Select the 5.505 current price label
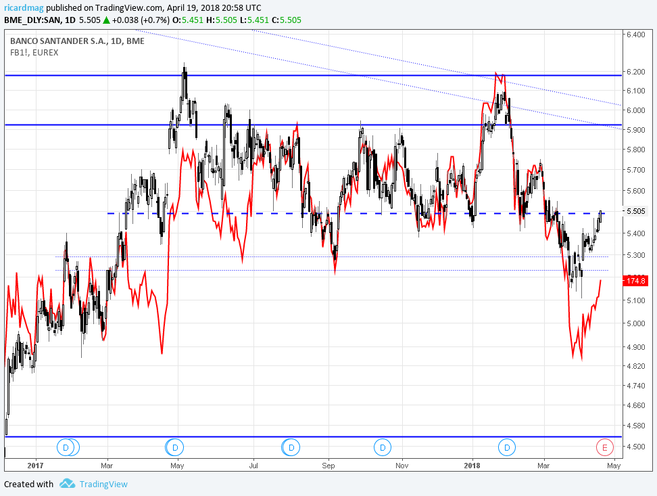657x496 pixels. point(635,211)
